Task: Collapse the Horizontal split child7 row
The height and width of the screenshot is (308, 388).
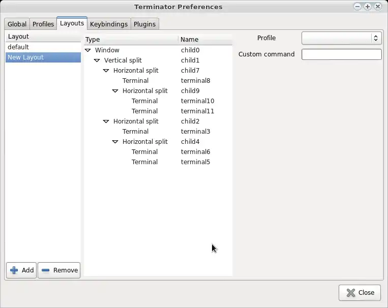Action: point(106,71)
